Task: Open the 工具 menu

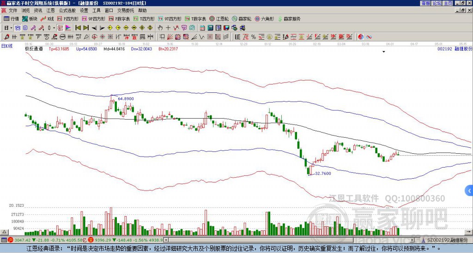Action: click(97, 11)
